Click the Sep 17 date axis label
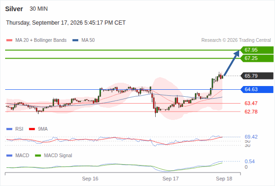 (x=171, y=179)
